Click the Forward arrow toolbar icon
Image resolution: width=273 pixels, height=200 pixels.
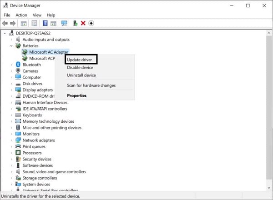pyautogui.click(x=13, y=23)
